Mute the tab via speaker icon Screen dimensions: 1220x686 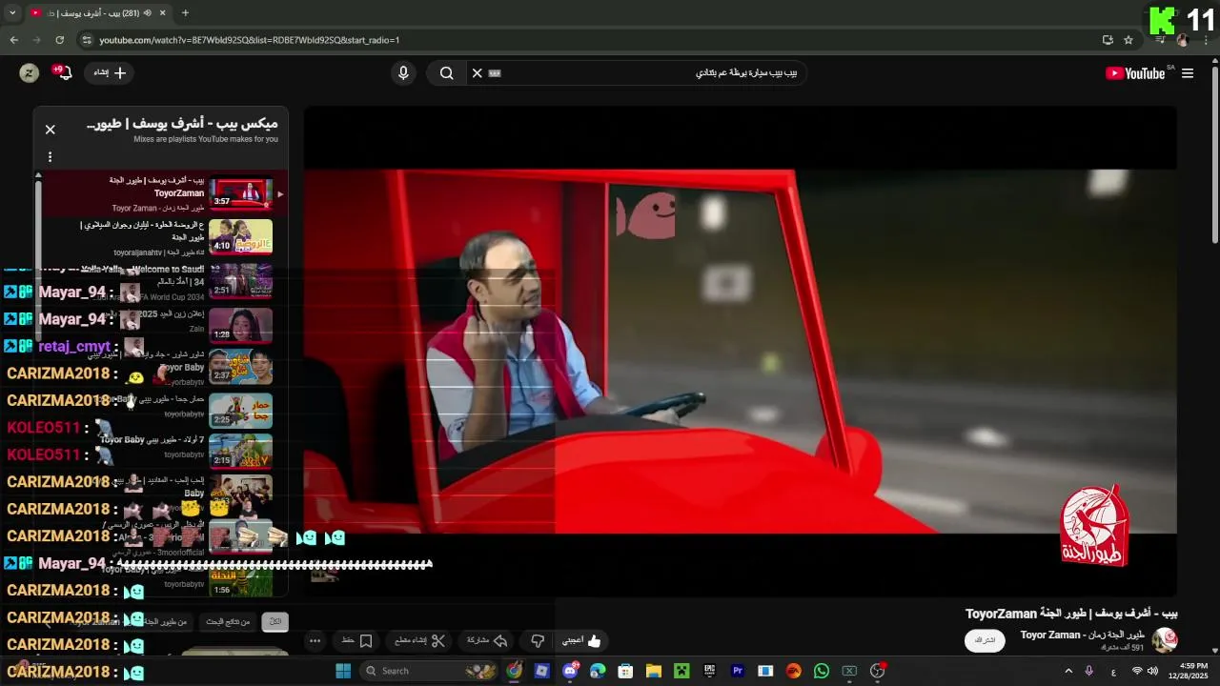point(148,13)
